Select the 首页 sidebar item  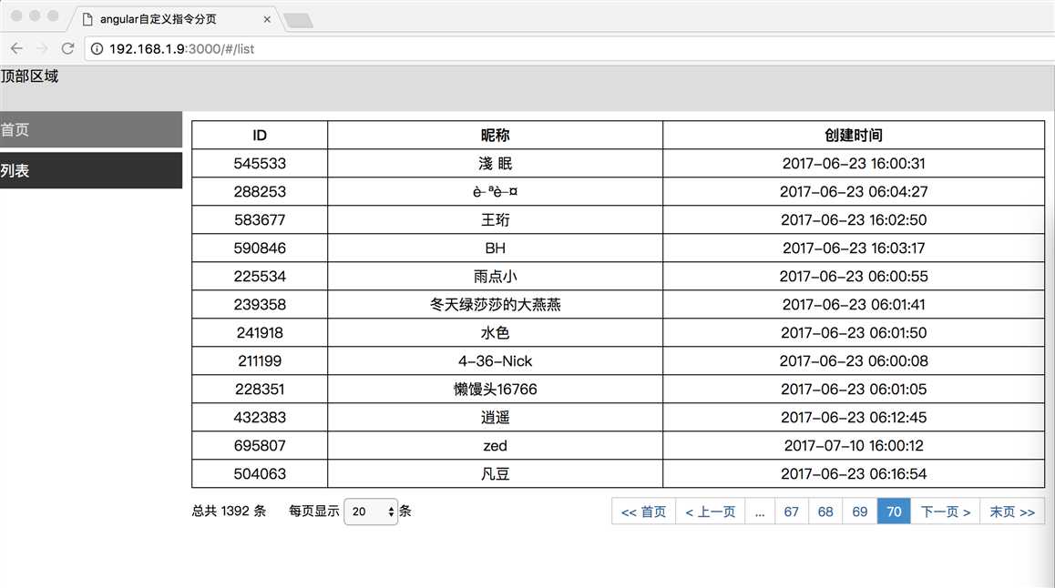91,128
